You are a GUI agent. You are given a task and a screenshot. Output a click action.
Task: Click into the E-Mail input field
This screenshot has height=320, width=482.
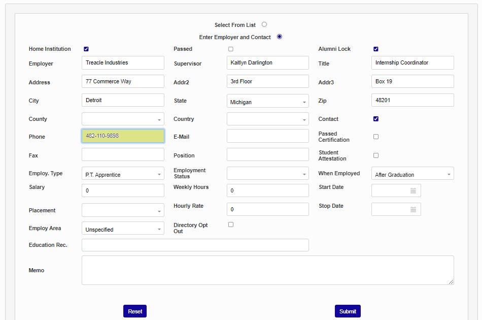268,136
